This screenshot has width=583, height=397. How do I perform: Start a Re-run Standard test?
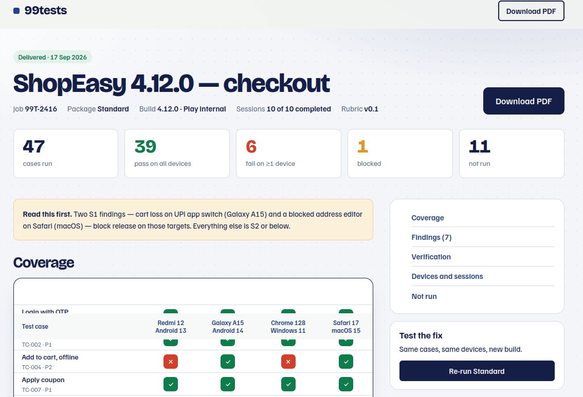pos(477,371)
